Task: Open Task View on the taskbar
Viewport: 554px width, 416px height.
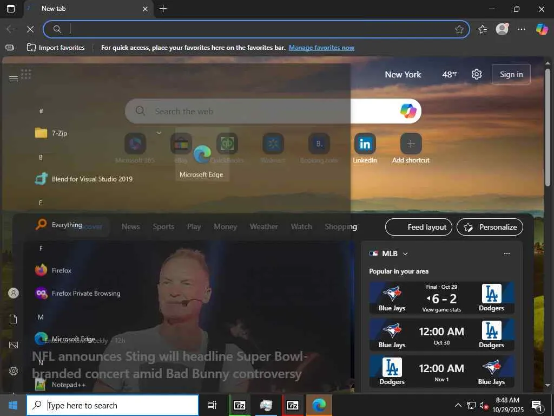Action: (212, 405)
